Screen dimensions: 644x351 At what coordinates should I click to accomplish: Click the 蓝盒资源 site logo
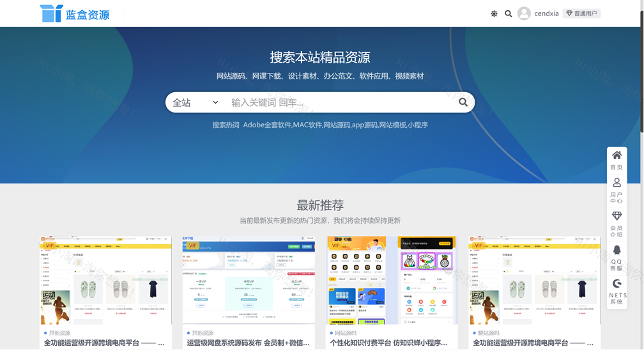click(x=75, y=13)
